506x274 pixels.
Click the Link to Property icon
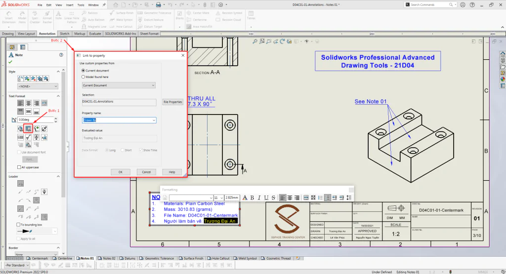28,129
